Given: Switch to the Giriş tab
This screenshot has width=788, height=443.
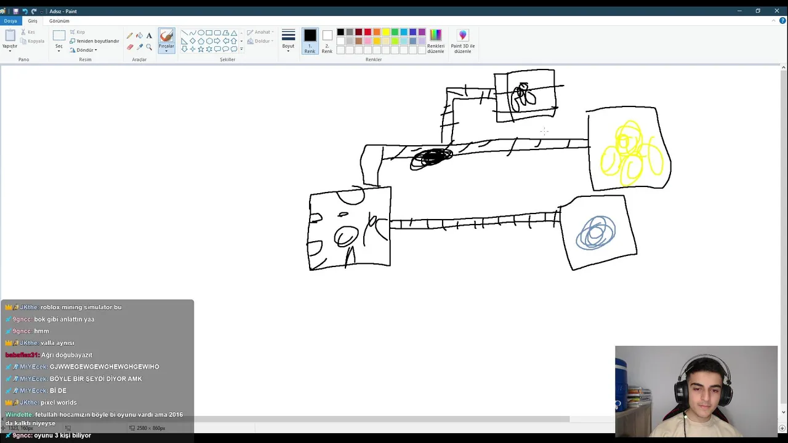Looking at the screenshot, I should point(33,21).
